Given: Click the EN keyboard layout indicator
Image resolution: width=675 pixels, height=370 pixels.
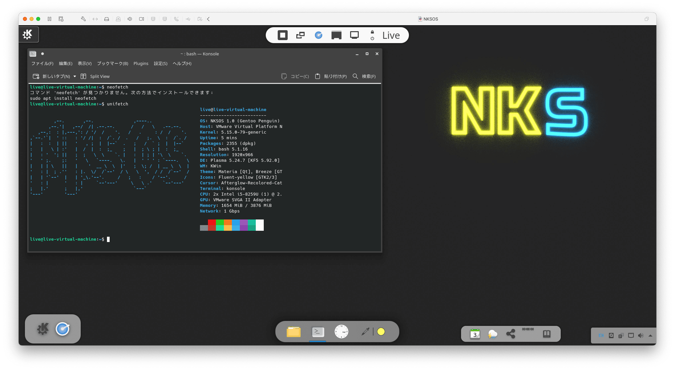Looking at the screenshot, I should pyautogui.click(x=601, y=336).
